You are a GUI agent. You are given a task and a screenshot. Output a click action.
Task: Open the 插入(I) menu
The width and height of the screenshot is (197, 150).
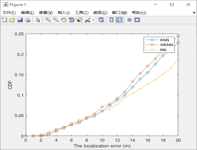click(x=64, y=13)
